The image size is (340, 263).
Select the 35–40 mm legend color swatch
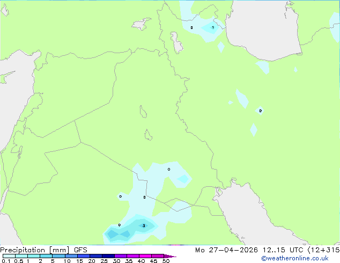pyautogui.click(x=132, y=256)
